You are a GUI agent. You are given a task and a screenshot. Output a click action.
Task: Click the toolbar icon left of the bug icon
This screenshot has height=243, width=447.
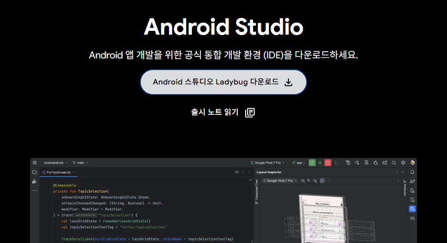pyautogui.click(x=367, y=163)
